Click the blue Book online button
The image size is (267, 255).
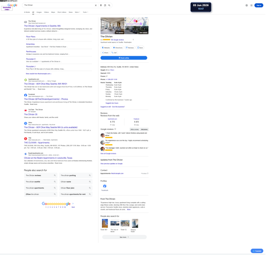coord(124,58)
